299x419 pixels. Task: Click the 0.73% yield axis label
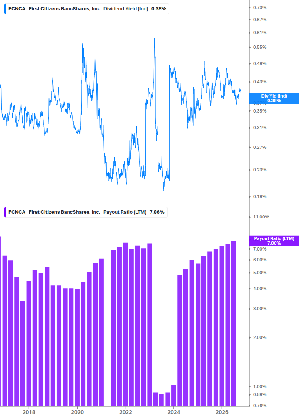(x=260, y=8)
